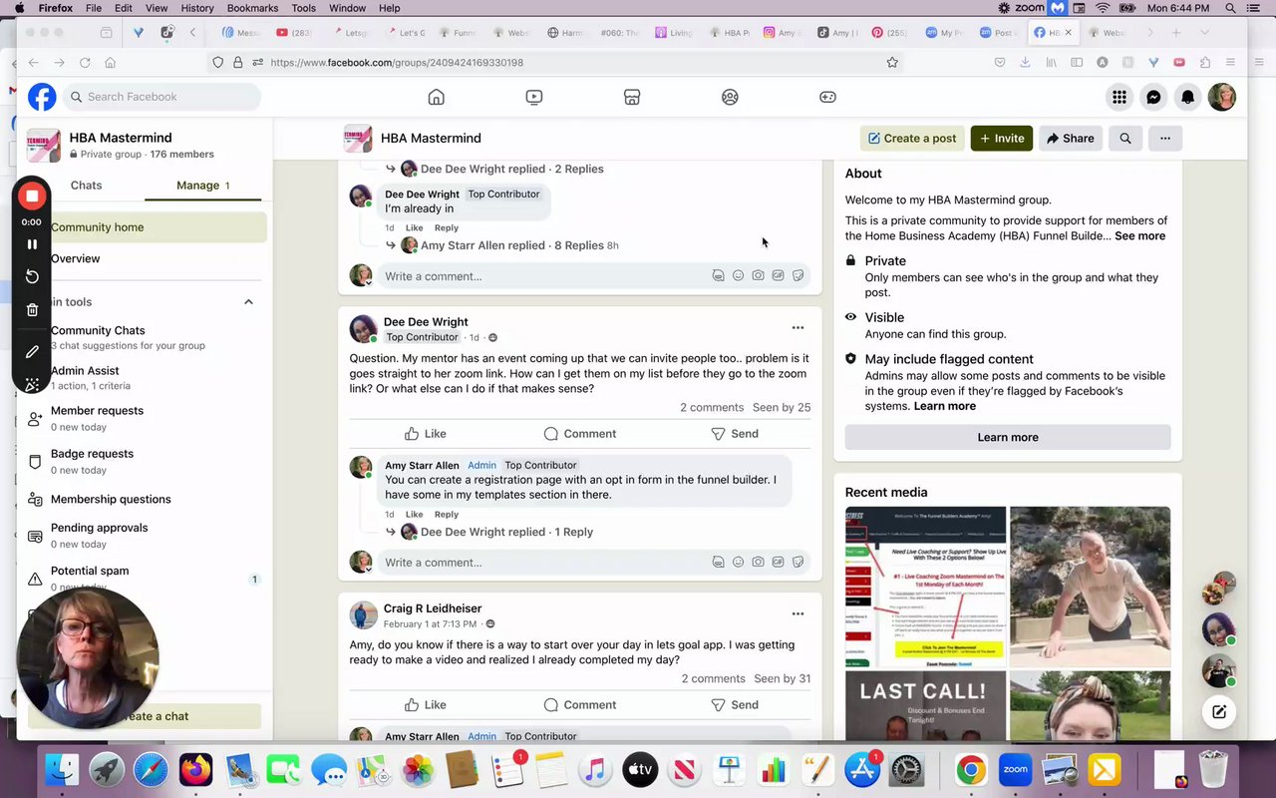Open the Firefox View menu
Viewport: 1276px width, 798px height.
pyautogui.click(x=157, y=8)
